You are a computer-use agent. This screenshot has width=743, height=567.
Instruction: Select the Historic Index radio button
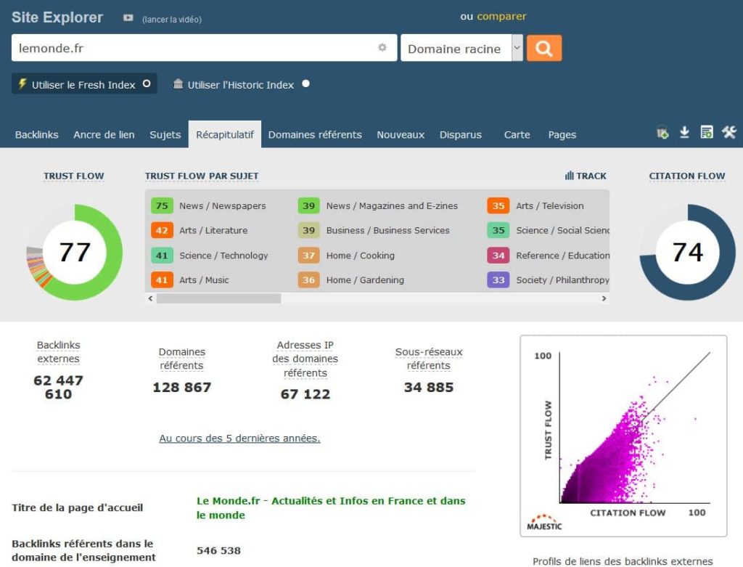305,84
